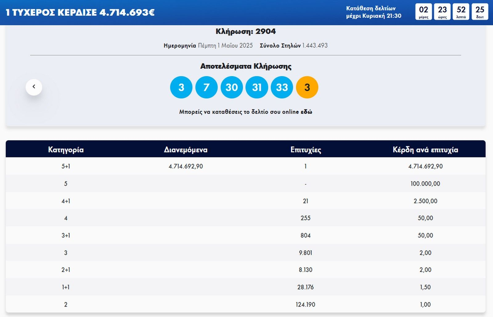Select the "Κέρδη ανά επιτυχία" column header
The image size is (493, 317).
[x=425, y=150]
